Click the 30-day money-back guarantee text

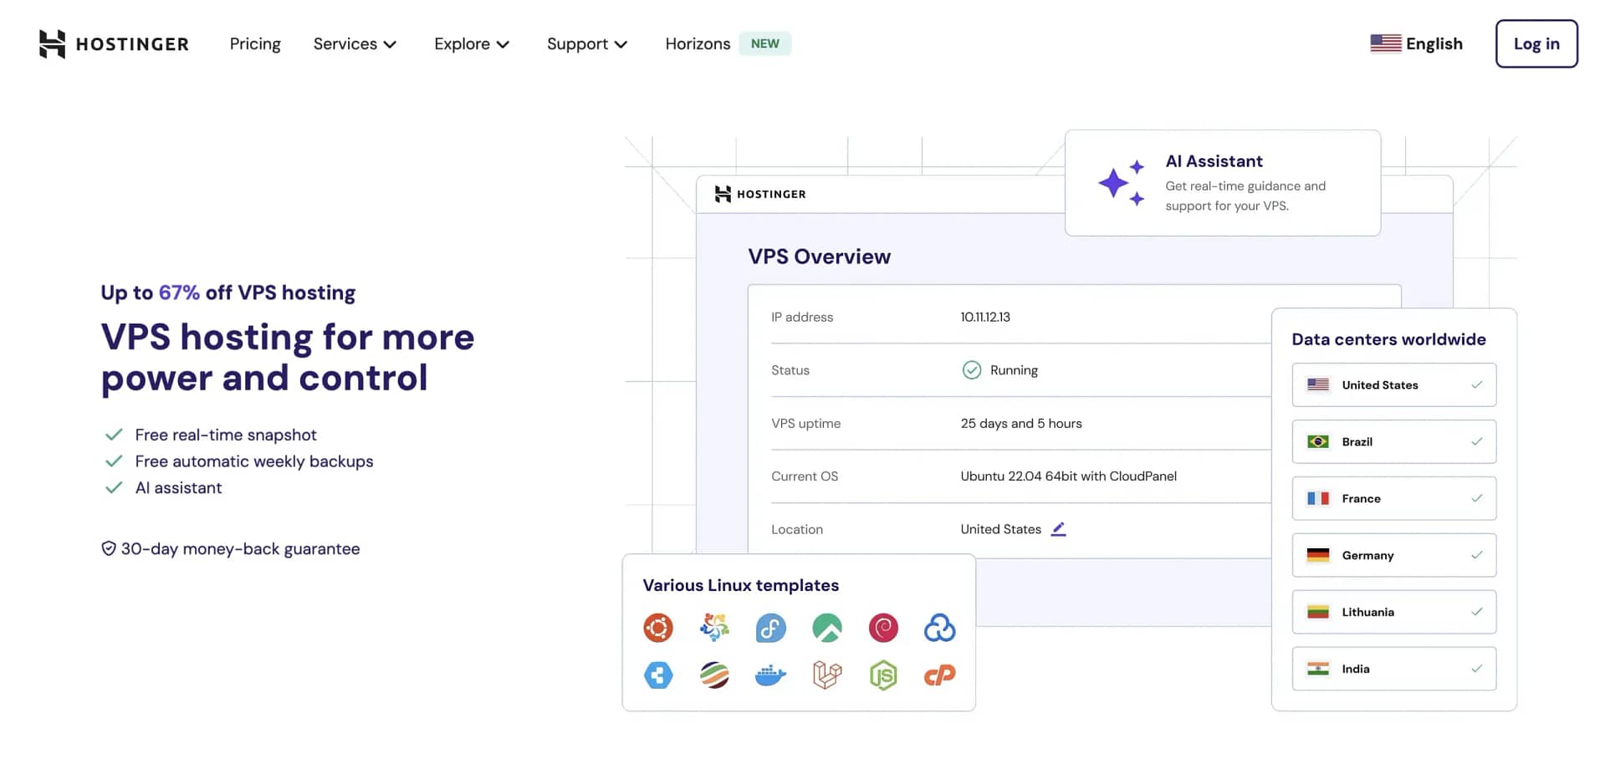coord(241,548)
